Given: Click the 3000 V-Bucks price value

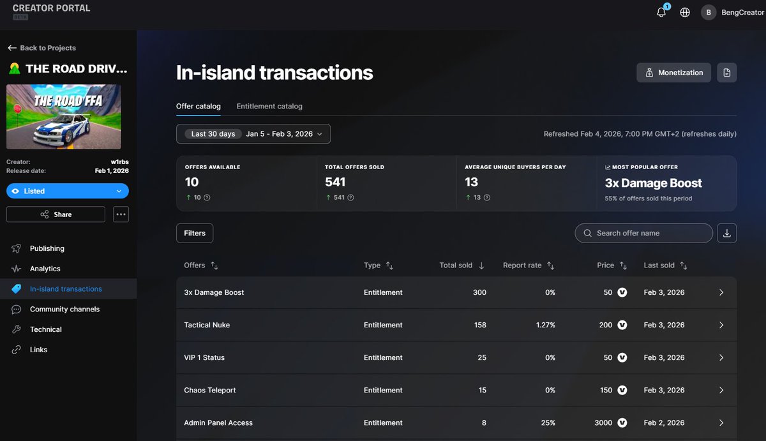Looking at the screenshot, I should click(603, 422).
